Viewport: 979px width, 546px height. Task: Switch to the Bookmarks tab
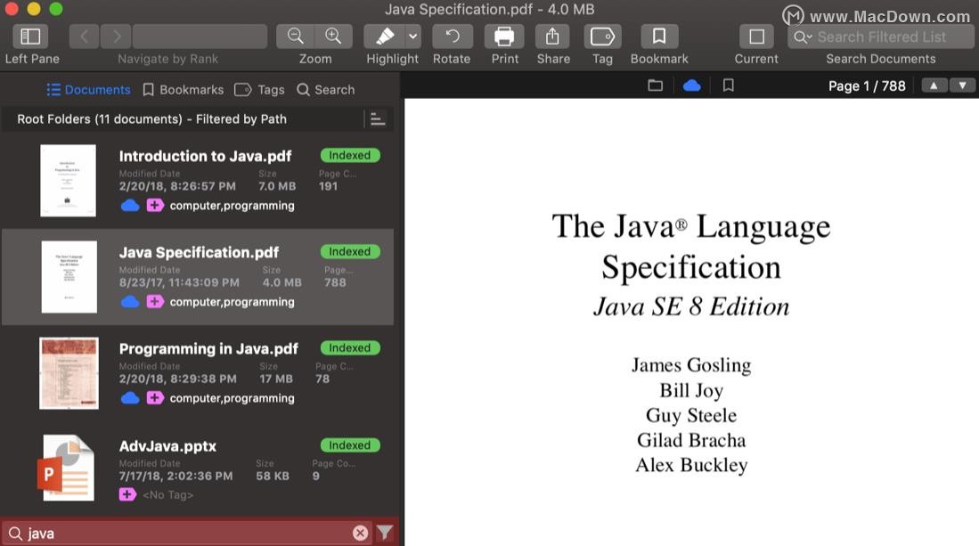[183, 90]
